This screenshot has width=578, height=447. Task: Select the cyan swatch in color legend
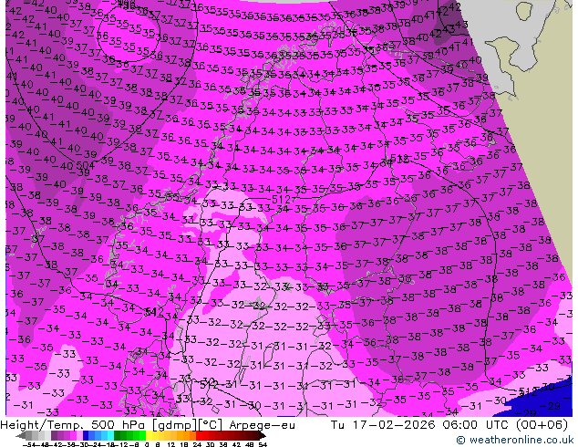point(110,436)
